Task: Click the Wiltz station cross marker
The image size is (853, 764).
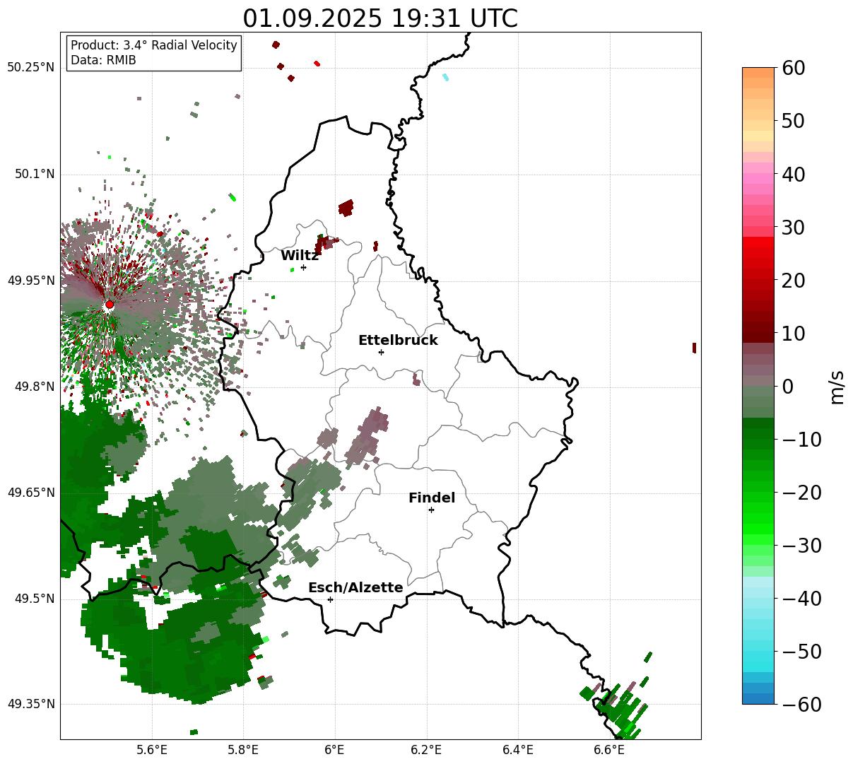Action: [303, 267]
